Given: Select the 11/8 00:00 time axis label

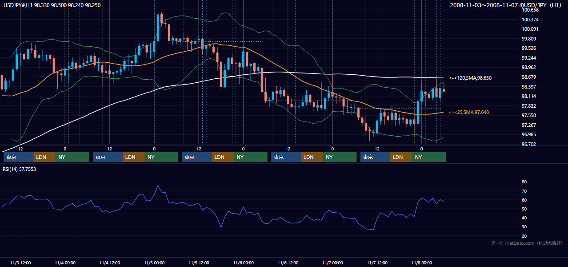Looking at the screenshot, I should pyautogui.click(x=422, y=263).
